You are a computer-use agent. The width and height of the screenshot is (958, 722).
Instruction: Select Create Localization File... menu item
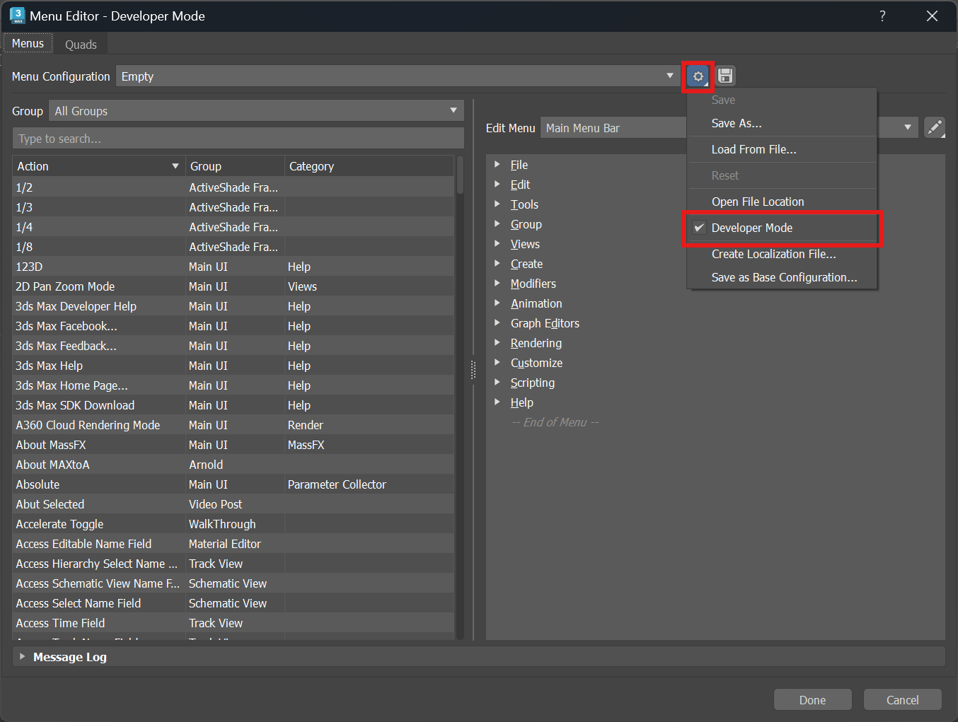[783, 254]
